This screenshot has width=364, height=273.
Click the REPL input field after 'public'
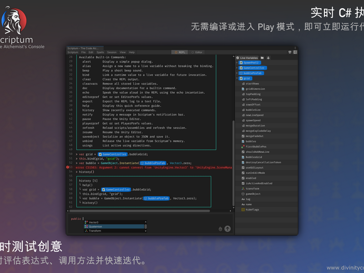[x=151, y=219]
